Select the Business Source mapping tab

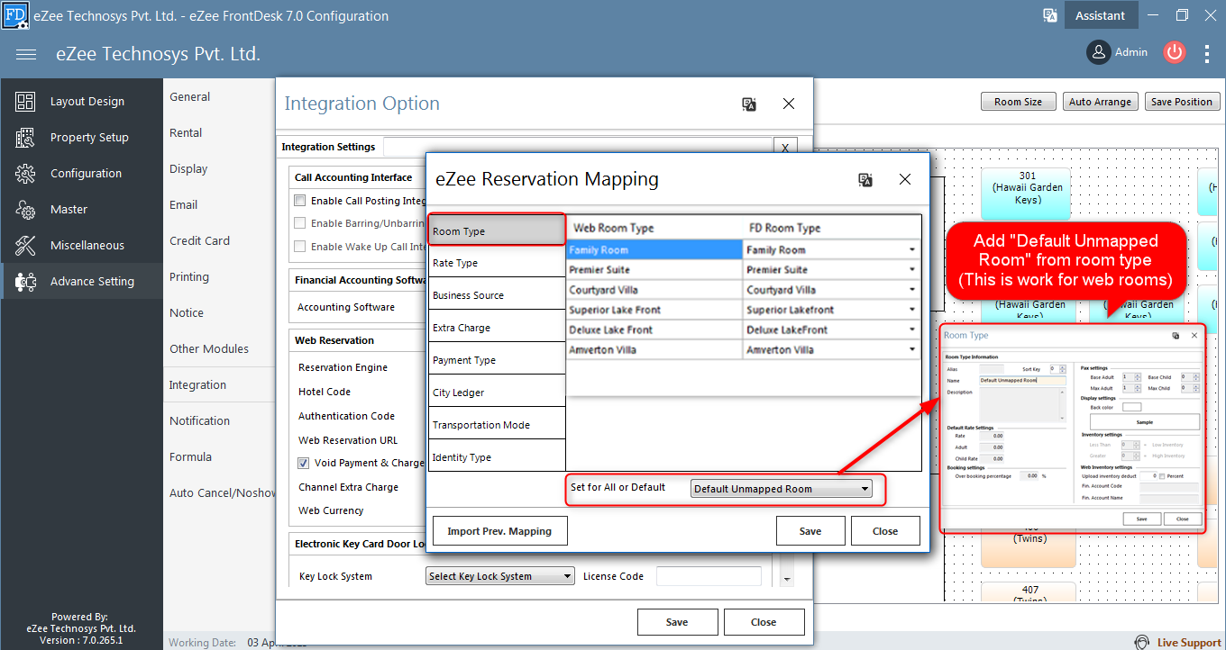tap(497, 294)
